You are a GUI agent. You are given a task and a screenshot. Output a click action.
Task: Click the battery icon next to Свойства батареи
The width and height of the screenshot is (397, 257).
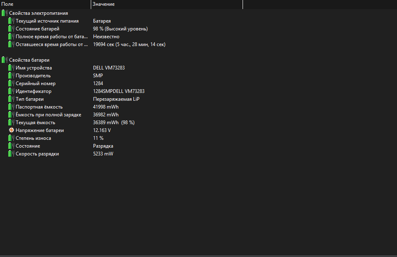click(5, 60)
